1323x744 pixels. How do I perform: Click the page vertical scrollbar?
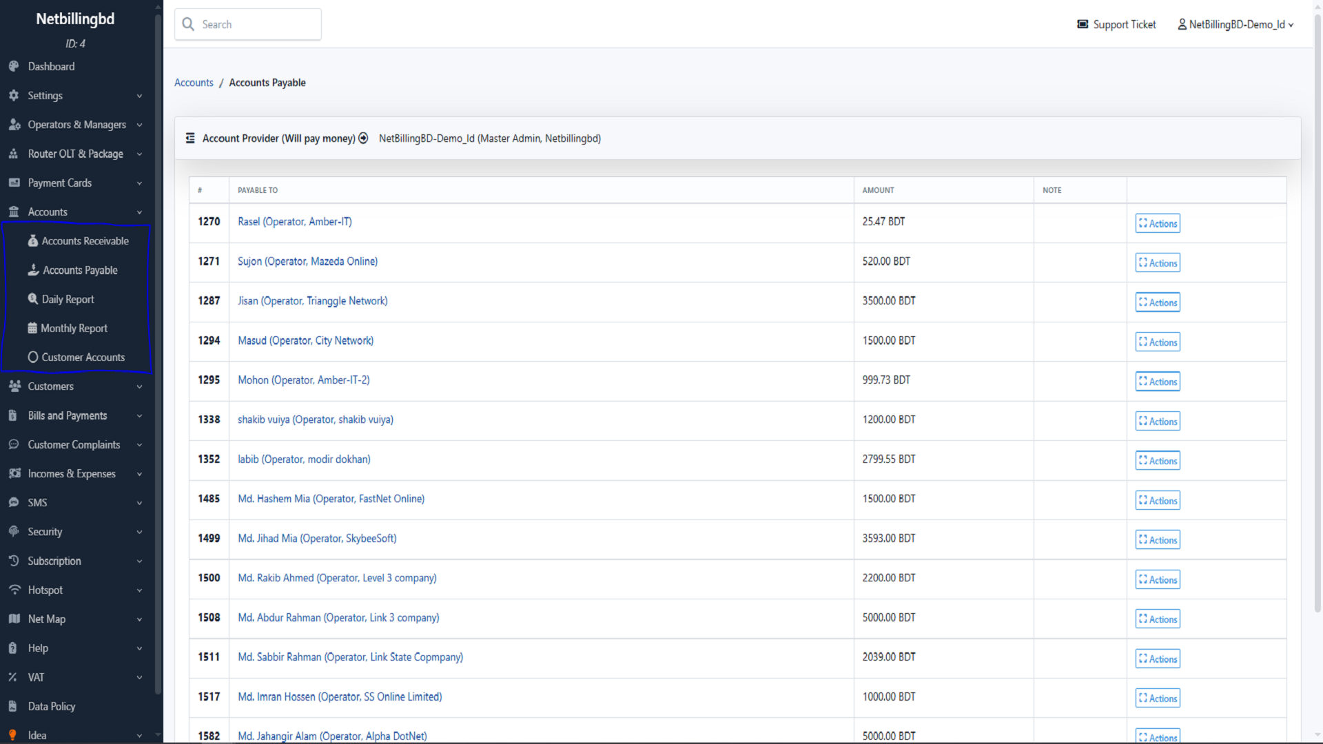(x=1317, y=310)
